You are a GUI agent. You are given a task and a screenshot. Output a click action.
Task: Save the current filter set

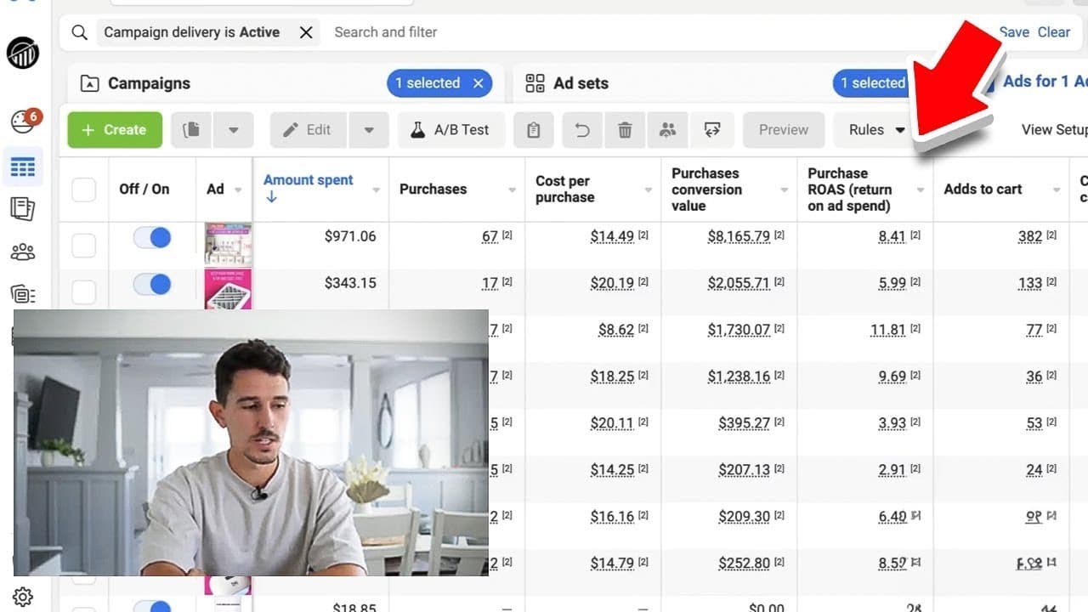coord(1014,32)
